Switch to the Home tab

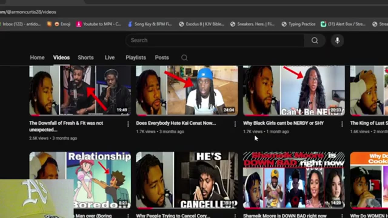coord(37,58)
